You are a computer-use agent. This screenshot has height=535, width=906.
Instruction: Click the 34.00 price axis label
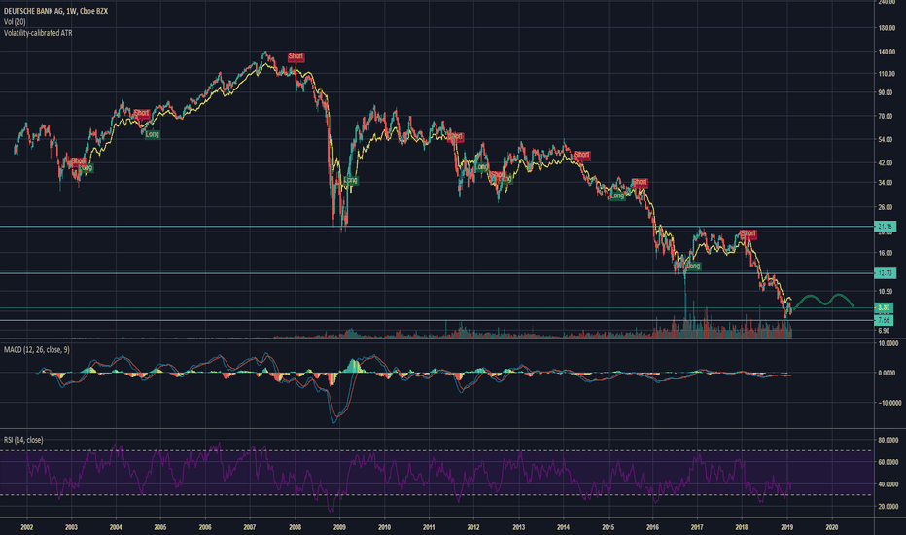[x=886, y=183]
